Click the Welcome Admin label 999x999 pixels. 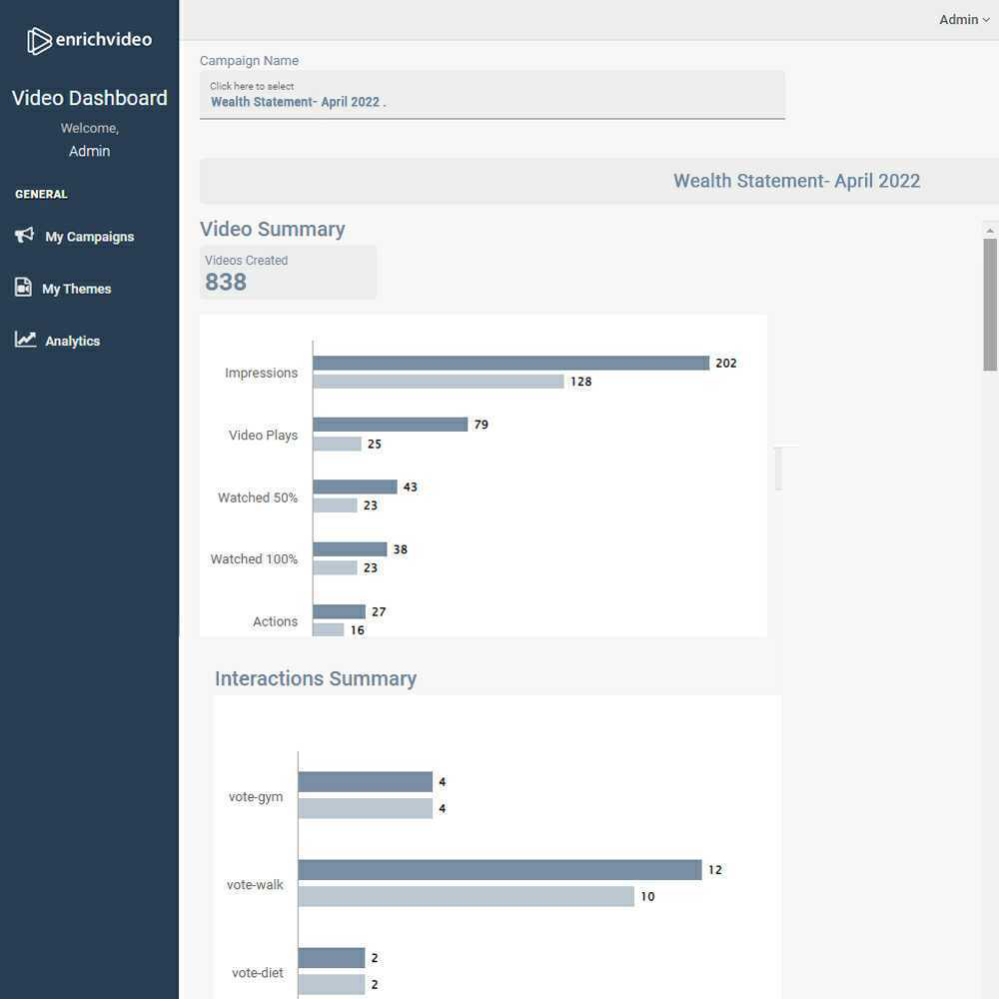click(89, 139)
